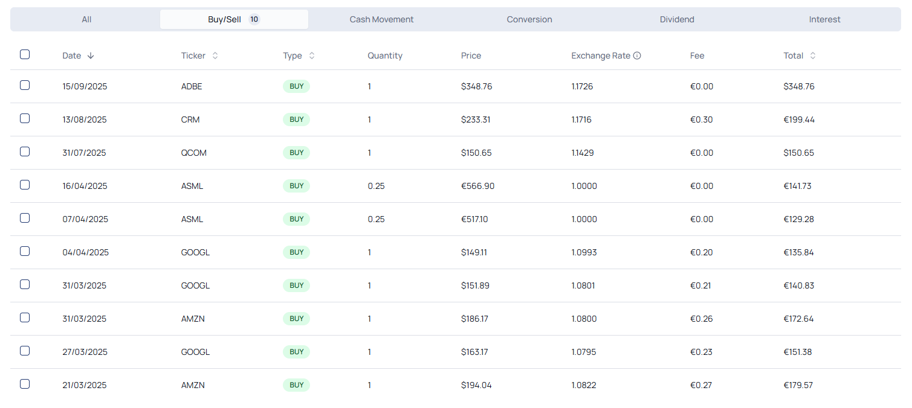The image size is (912, 408).
Task: Click the Exchange Rate column header label
Action: click(601, 56)
